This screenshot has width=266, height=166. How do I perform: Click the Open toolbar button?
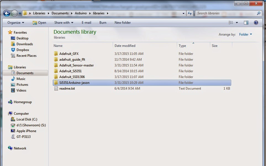[39, 23]
